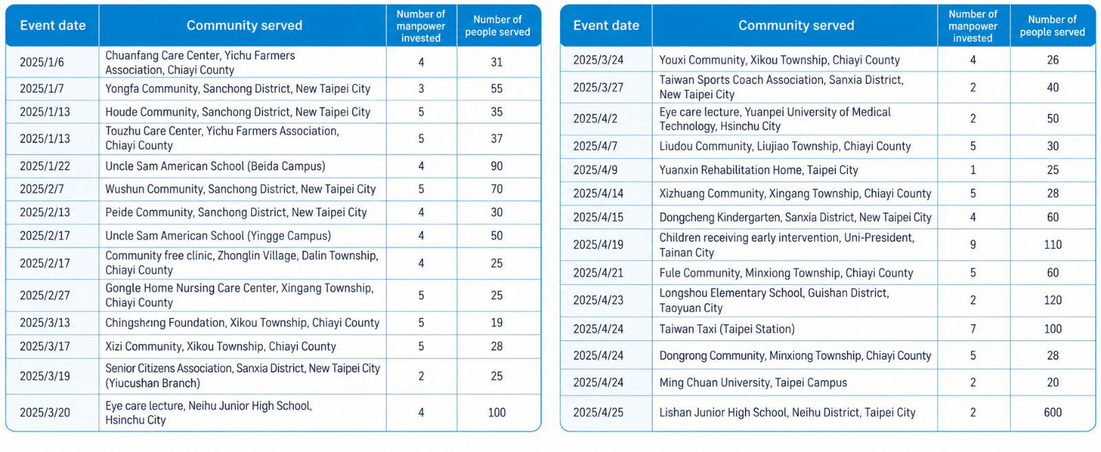Select Longshou Elementary School, Guishan District
Viewport: 1101px width, 452px height.
774,300
